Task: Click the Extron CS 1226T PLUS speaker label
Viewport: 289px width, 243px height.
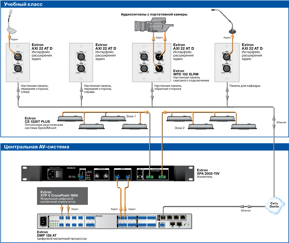Action: (44, 123)
